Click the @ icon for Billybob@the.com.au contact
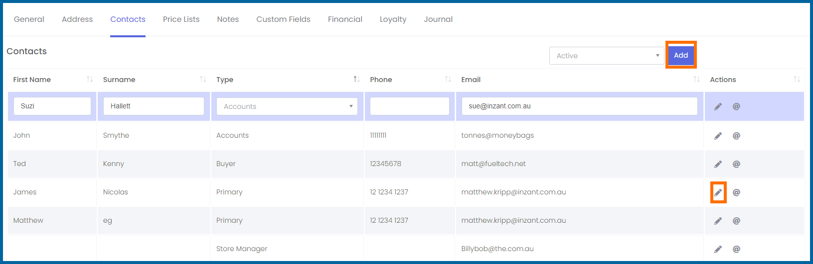Image resolution: width=813 pixels, height=264 pixels. click(736, 249)
